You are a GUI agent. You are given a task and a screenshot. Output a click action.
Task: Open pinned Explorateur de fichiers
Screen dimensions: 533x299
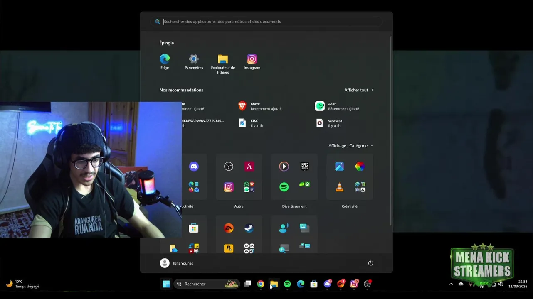(223, 64)
